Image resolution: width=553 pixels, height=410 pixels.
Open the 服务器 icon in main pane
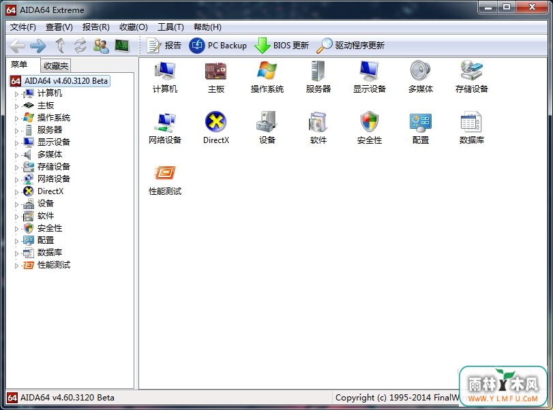pos(318,77)
